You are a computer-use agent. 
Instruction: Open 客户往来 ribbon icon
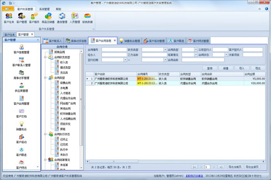[9, 18]
